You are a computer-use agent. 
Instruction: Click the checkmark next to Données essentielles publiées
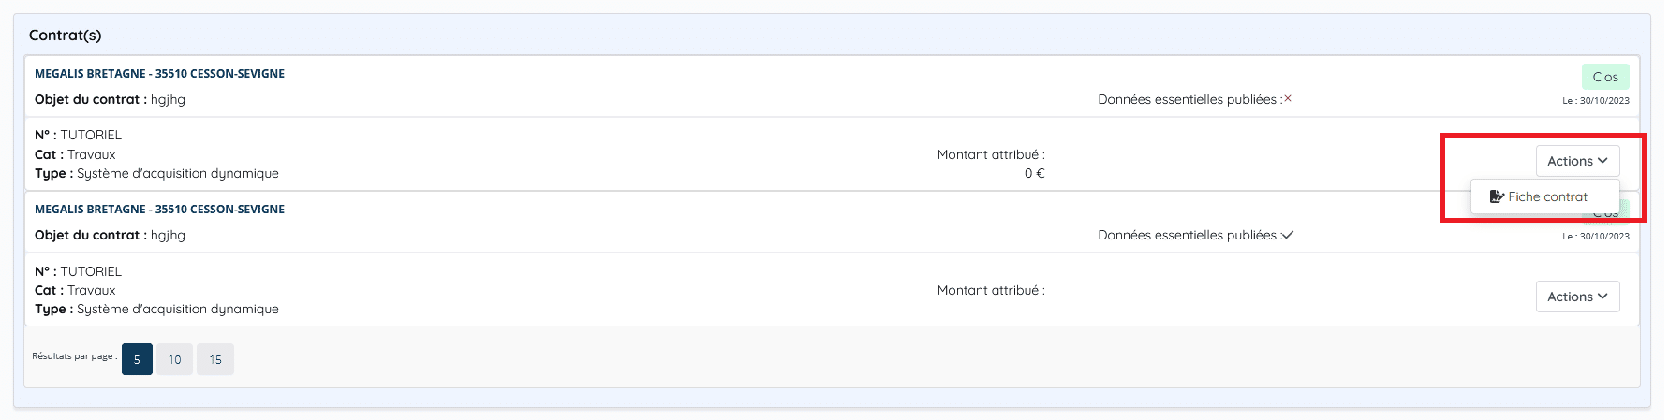point(1288,235)
